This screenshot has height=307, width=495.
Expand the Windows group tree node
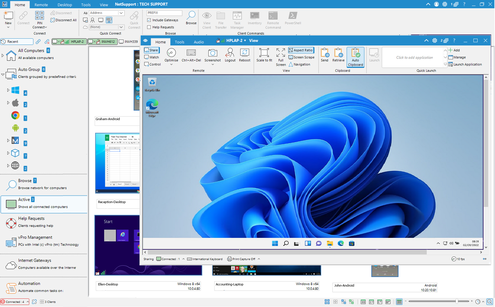point(8,90)
